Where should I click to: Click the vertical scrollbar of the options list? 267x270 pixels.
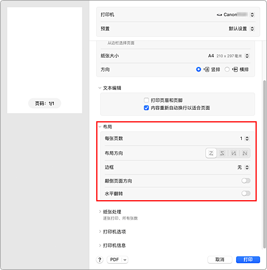264,164
